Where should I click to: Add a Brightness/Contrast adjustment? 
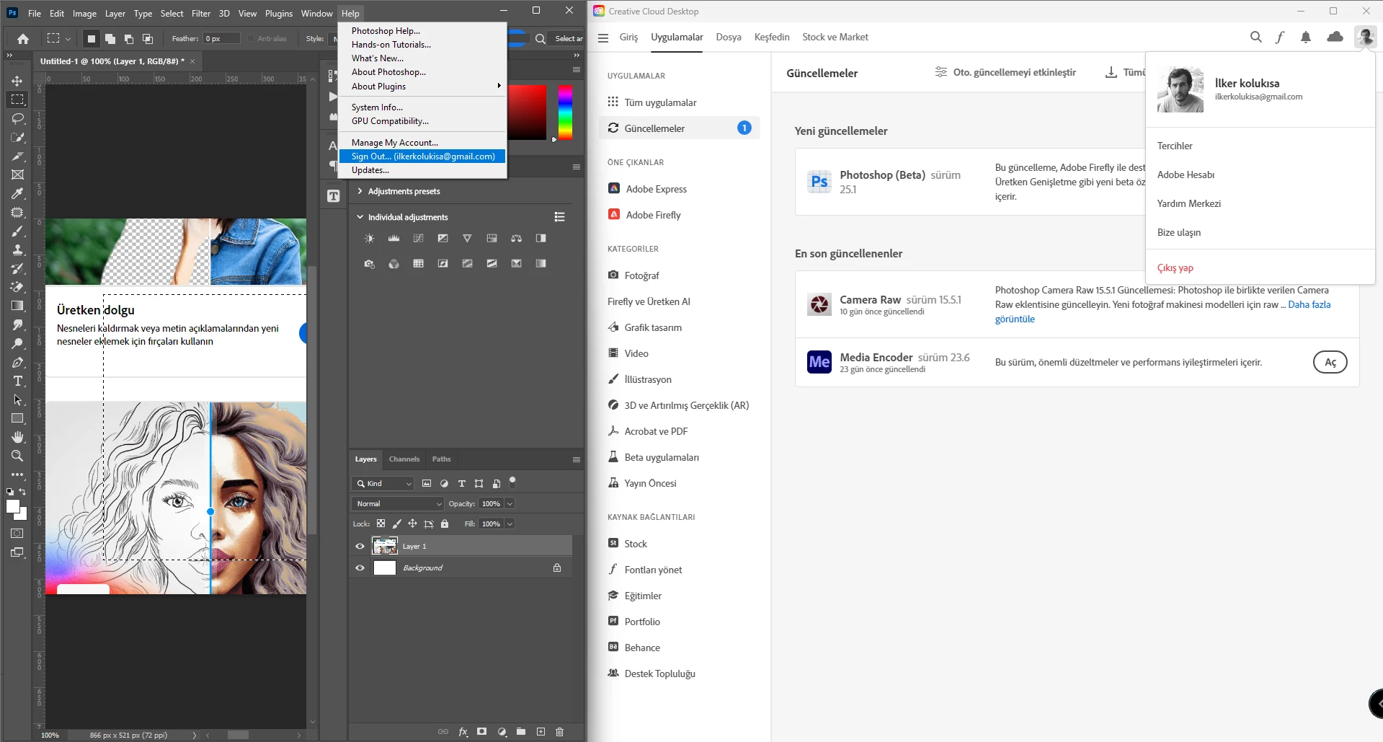tap(369, 238)
